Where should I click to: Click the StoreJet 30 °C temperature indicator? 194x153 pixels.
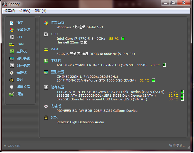coord(182,99)
